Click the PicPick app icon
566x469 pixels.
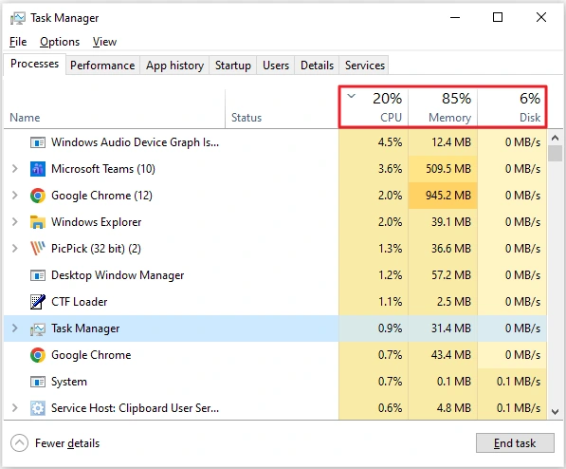[x=38, y=249]
